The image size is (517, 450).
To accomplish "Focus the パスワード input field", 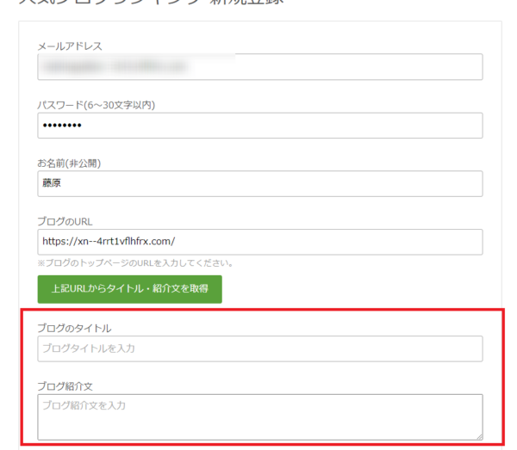I will [258, 126].
